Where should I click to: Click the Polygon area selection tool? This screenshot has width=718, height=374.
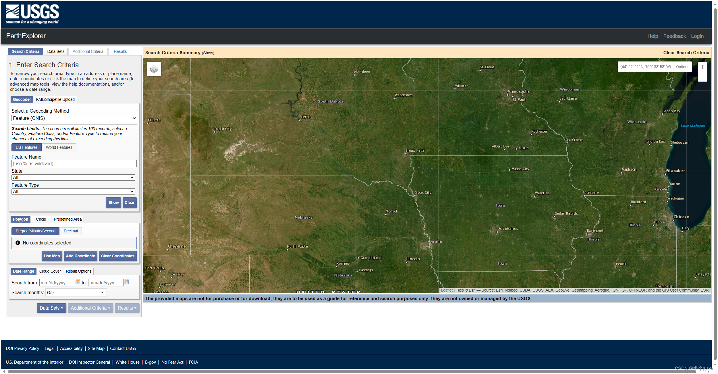pos(20,219)
